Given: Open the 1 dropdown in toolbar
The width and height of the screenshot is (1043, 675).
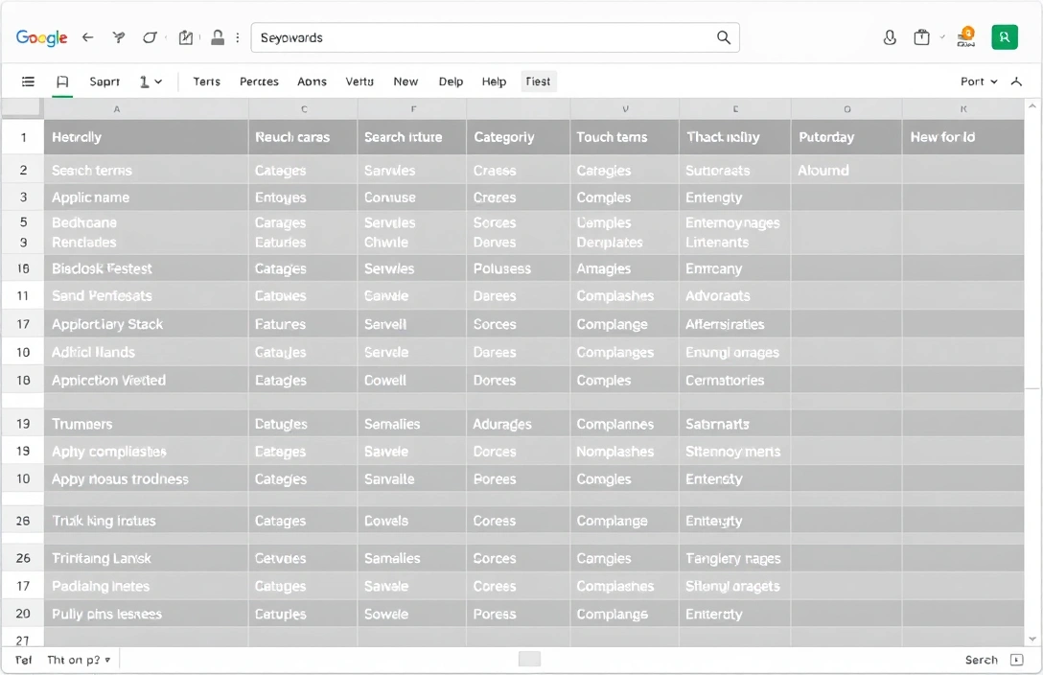Looking at the screenshot, I should click(x=151, y=81).
